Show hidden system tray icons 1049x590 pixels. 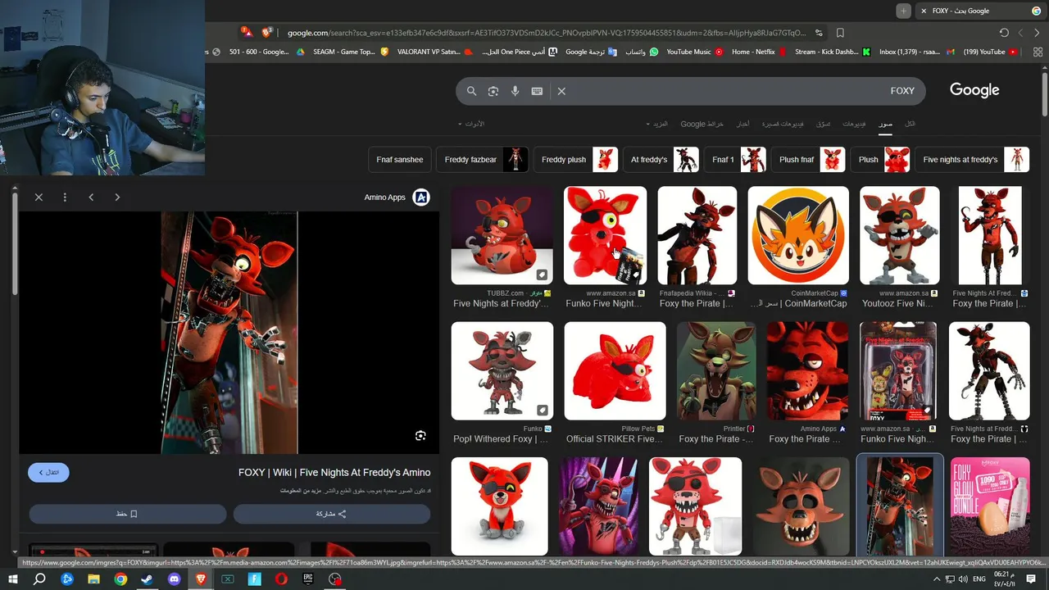937,579
